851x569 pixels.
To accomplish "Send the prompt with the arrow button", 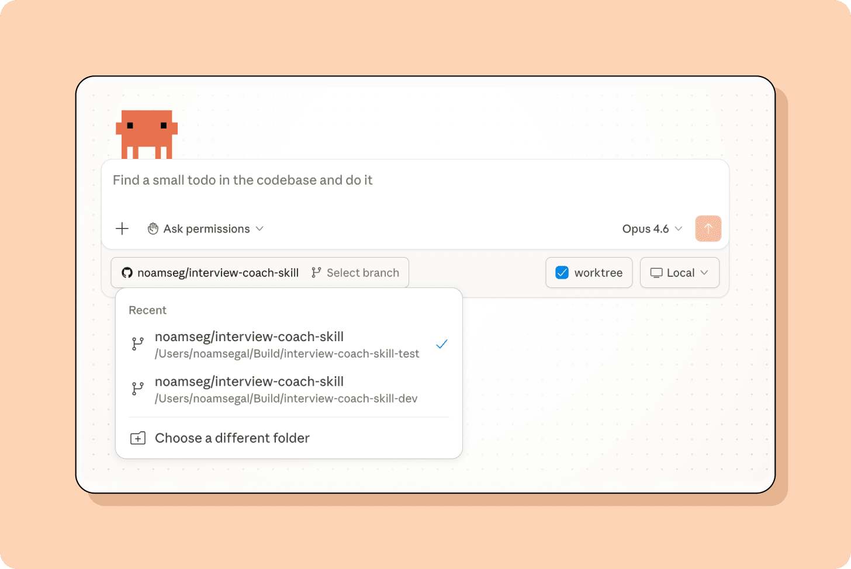I will coord(708,228).
